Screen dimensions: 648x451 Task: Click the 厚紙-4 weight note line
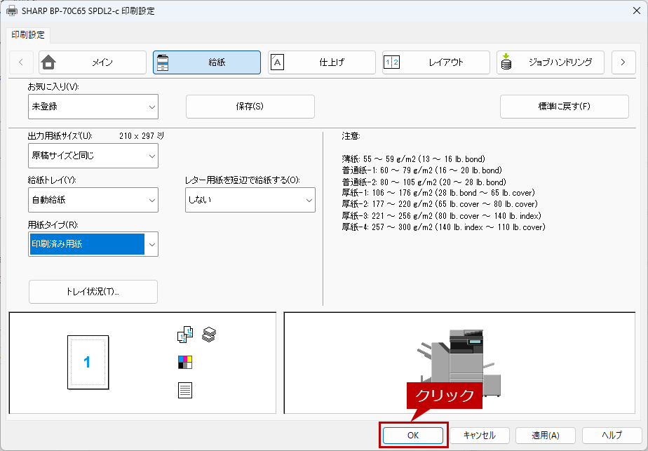[444, 227]
